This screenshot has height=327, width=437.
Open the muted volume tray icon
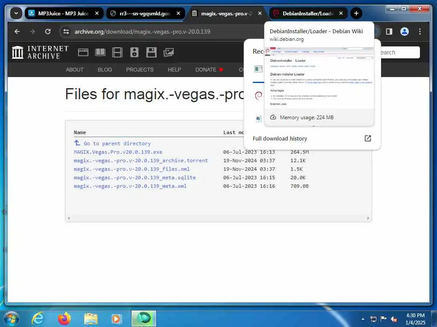point(394,319)
